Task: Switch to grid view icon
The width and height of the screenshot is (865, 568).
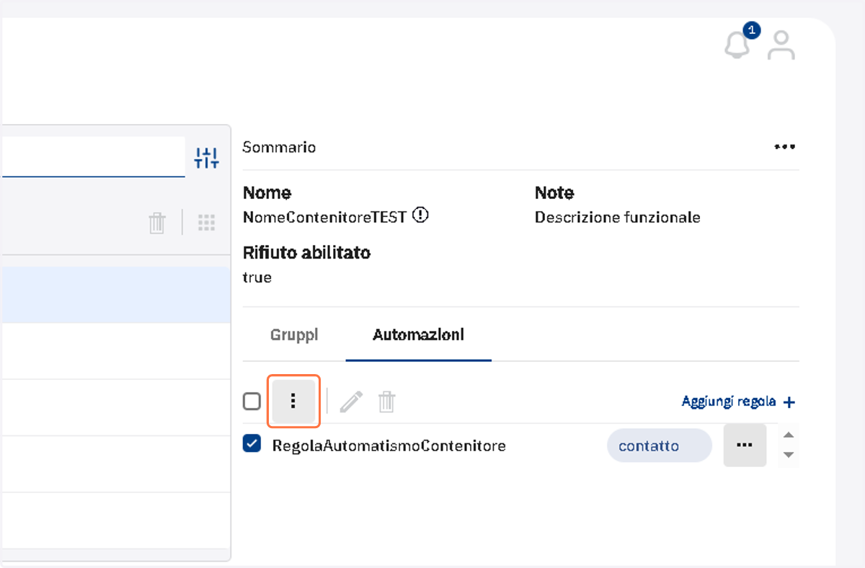Action: (x=207, y=223)
